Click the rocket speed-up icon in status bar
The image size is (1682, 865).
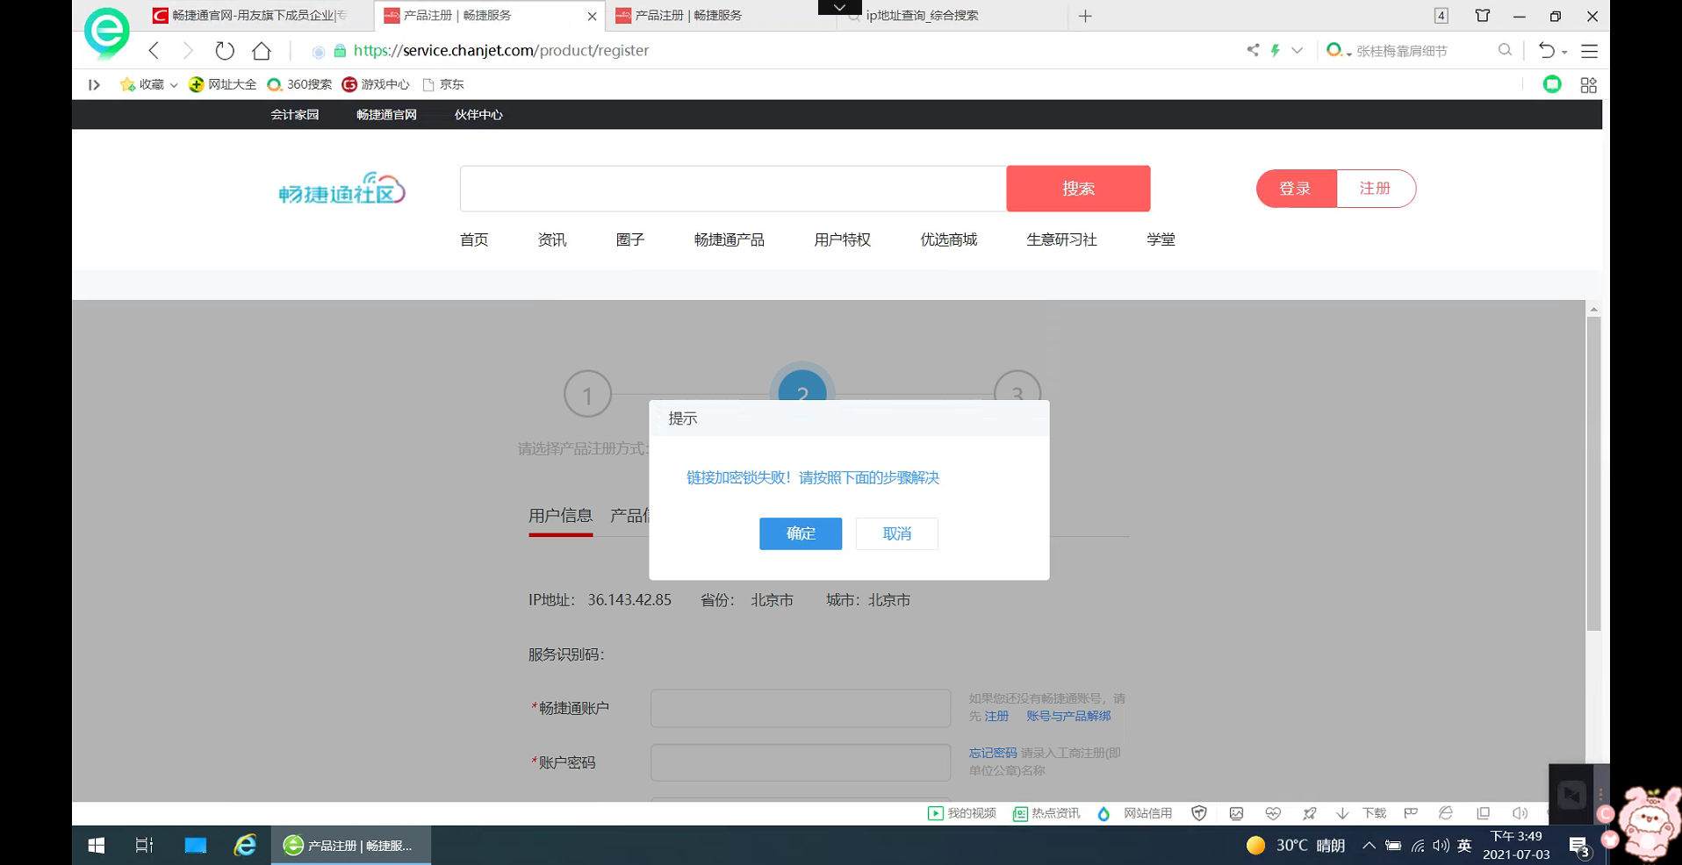[x=1309, y=813]
